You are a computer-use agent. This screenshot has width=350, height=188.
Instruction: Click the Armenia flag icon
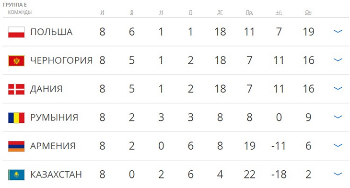16,146
